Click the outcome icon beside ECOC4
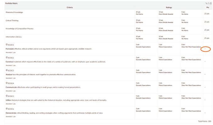Screen dimensions: 213x125 [7, 83]
